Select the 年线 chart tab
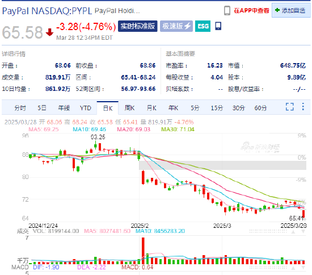Image resolution: width=312 pixels, height=275 pixels. click(x=64, y=108)
